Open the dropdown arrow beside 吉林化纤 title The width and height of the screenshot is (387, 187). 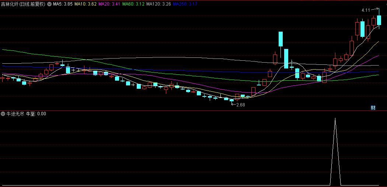coord(49,4)
